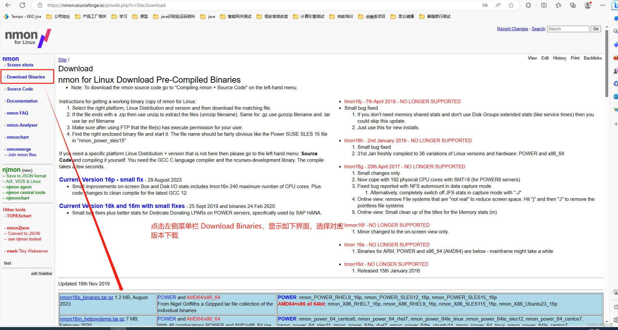This screenshot has width=618, height=330.
Task: Click the page vertical scrollbar
Action: coord(607,64)
